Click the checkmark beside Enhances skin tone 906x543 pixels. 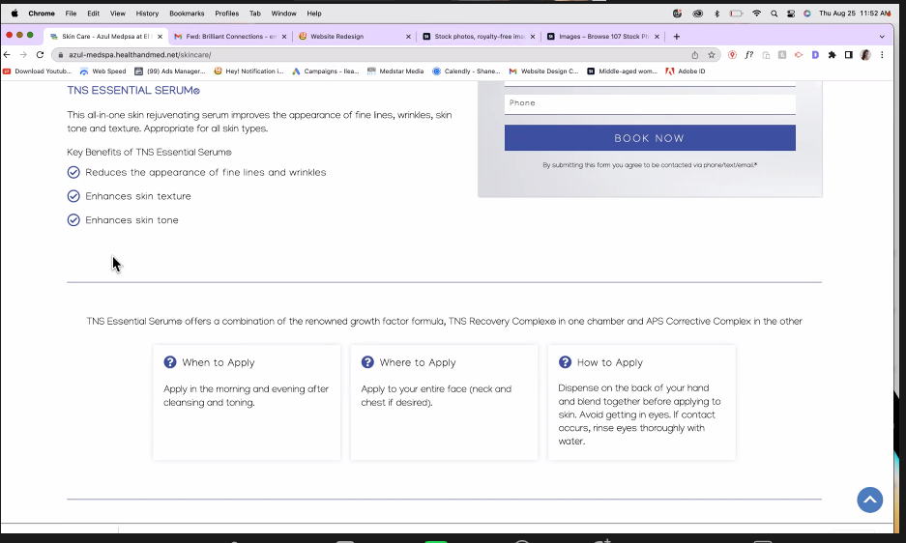[x=73, y=220]
